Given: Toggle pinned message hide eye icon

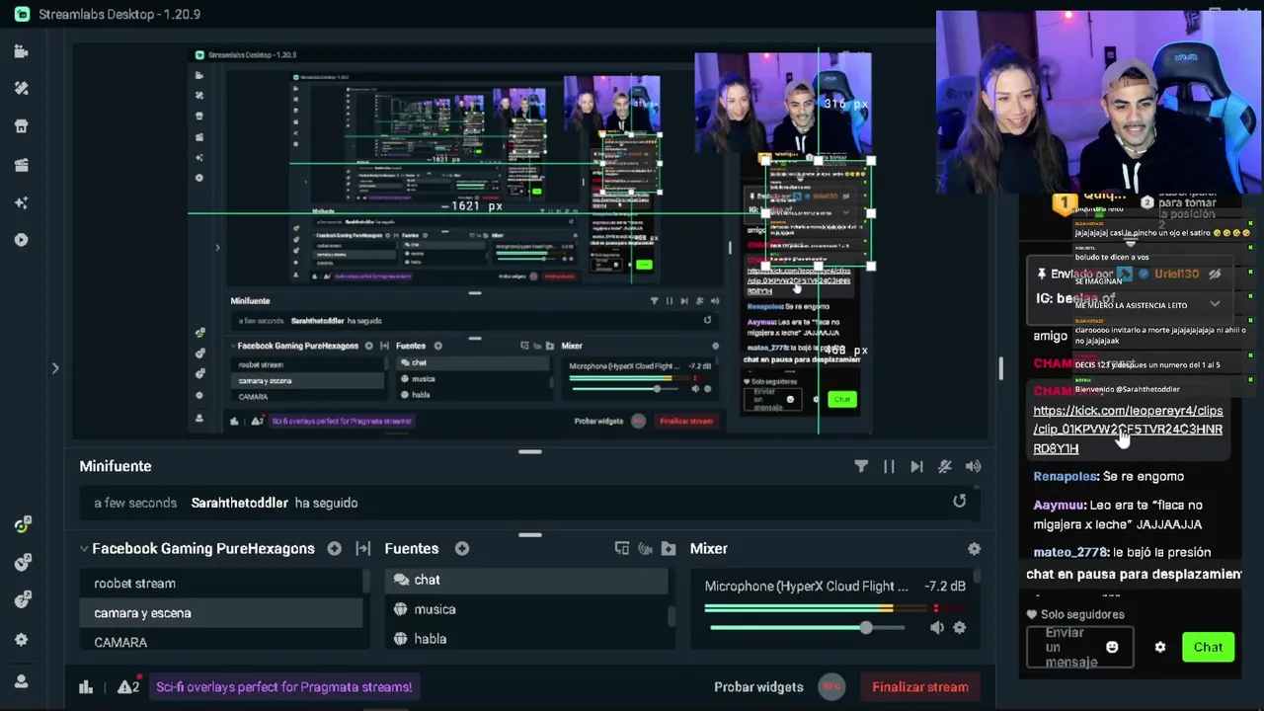Looking at the screenshot, I should click(1215, 275).
